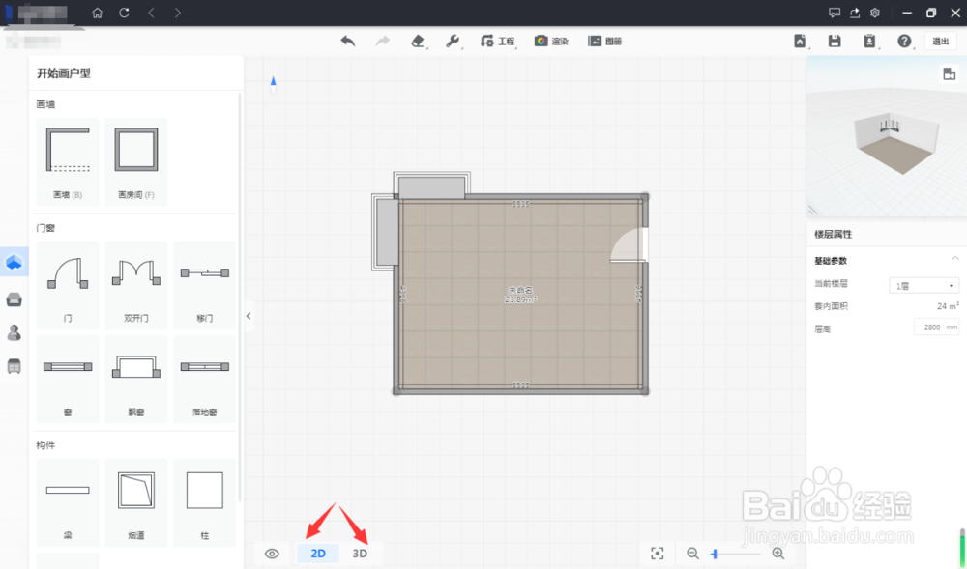967x569 pixels.
Task: Click the home file icon in toolbar
Action: (800, 42)
